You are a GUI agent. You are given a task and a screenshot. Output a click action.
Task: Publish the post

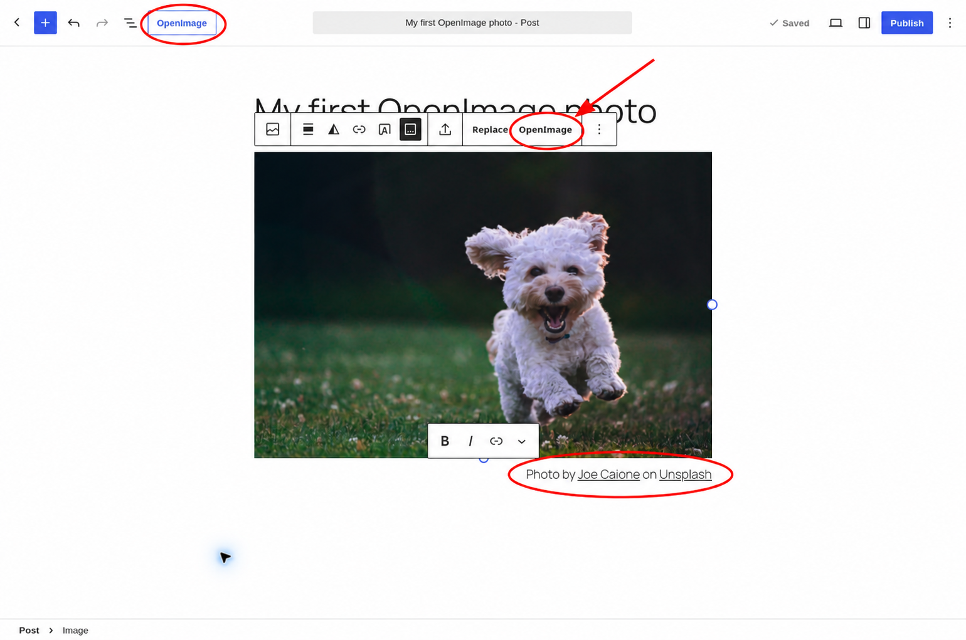[x=907, y=23]
